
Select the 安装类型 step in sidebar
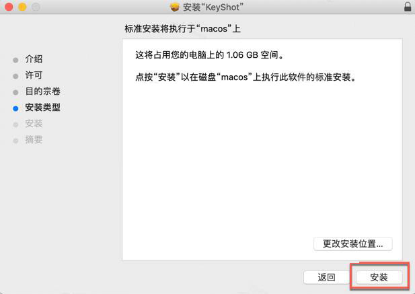click(42, 108)
